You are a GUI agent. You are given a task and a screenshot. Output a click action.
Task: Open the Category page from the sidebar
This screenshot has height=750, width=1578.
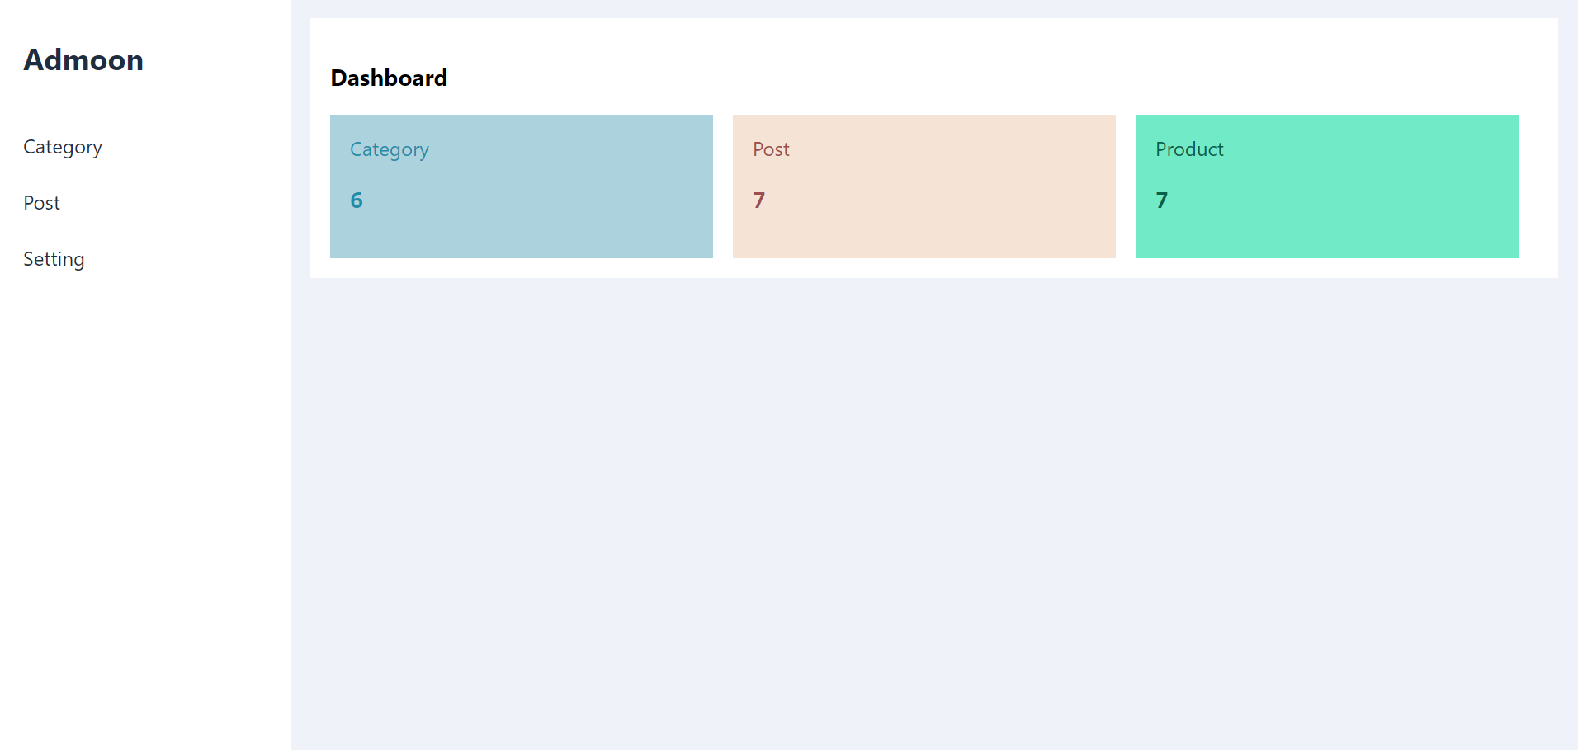click(x=63, y=147)
